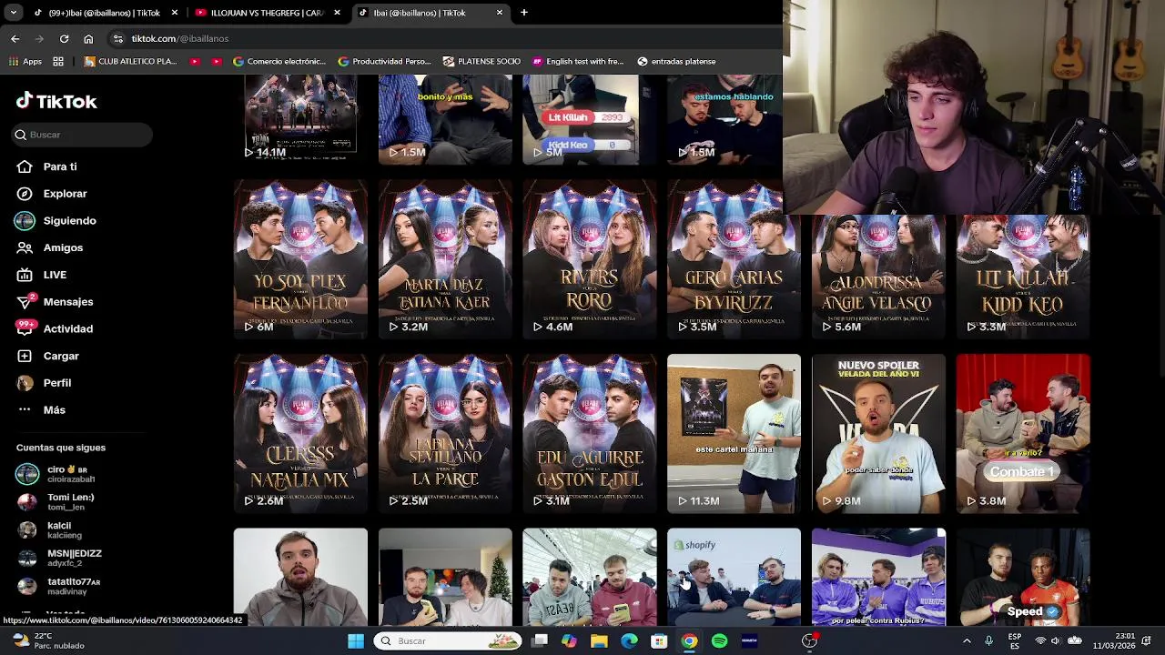The width and height of the screenshot is (1165, 655).
Task: Open GERO ARIAS vs BYVIRUZZ video
Action: [734, 259]
